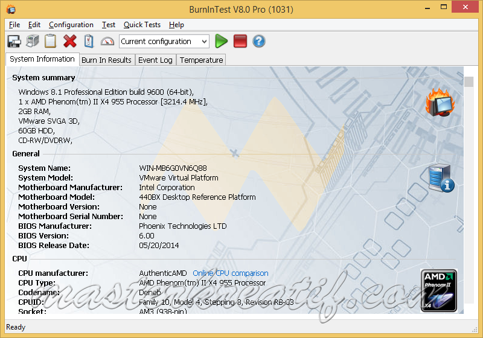This screenshot has height=338, width=483.
Task: Close the BurnInTest window
Action: pos(465,7)
